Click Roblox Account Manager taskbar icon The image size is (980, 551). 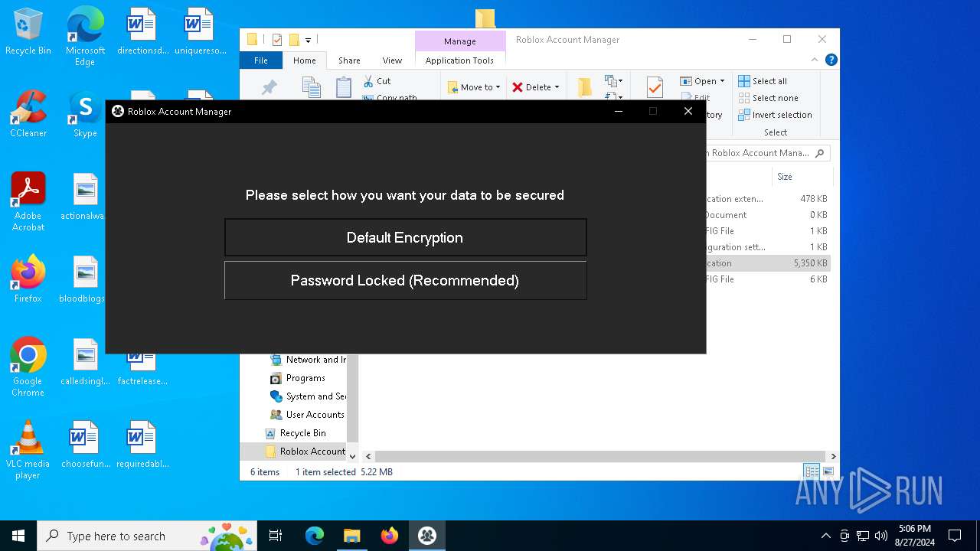tap(427, 536)
